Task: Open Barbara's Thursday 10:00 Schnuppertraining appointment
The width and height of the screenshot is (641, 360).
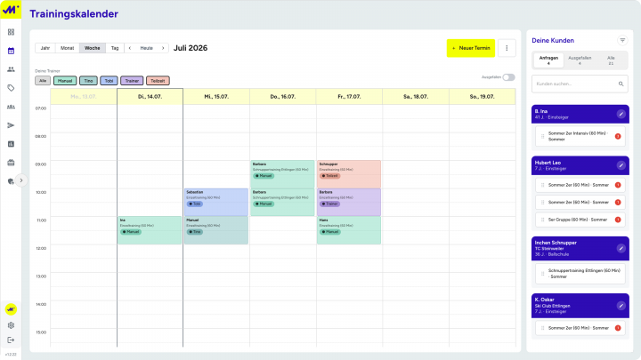Action: click(x=282, y=203)
